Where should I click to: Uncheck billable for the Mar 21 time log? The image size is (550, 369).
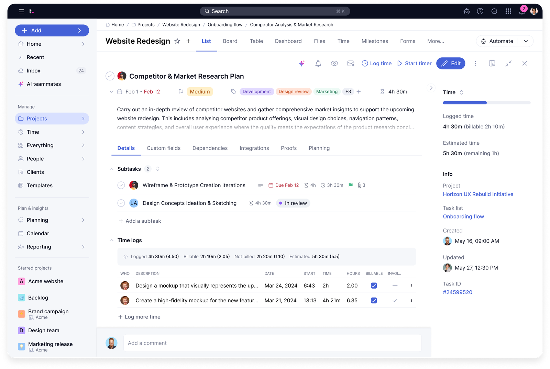pos(374,301)
